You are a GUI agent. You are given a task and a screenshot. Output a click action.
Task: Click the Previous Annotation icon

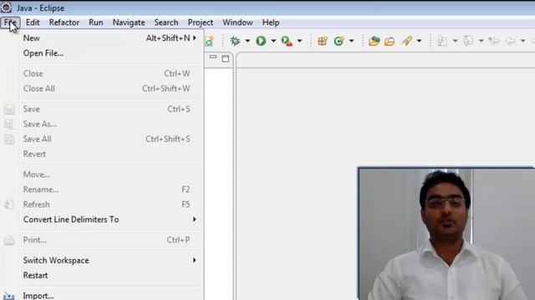point(468,41)
